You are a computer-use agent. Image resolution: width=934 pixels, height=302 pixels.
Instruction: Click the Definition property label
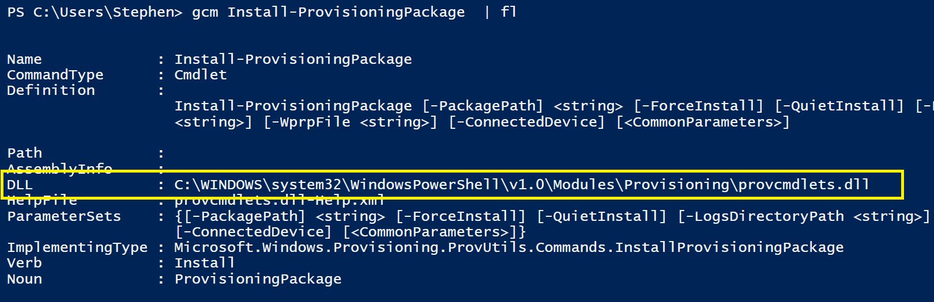tap(51, 90)
